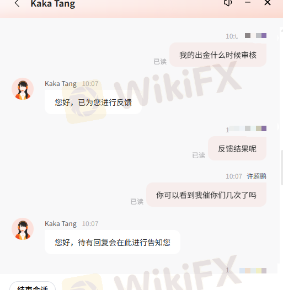
Task: Select reply 您好，已为您进行反馈
Action: tap(93, 102)
